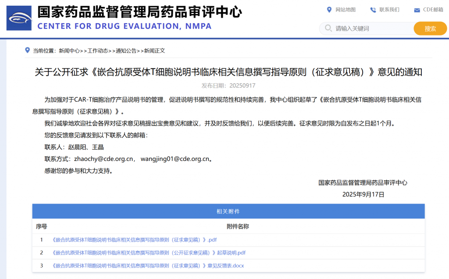
Task: Click 新闻正文 in breadcrumb
Action: [155, 51]
